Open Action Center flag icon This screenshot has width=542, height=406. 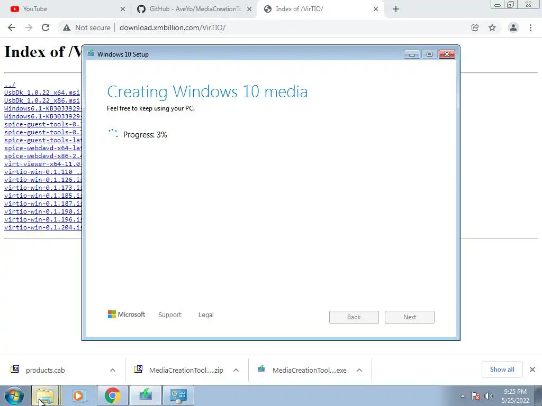pos(476,396)
